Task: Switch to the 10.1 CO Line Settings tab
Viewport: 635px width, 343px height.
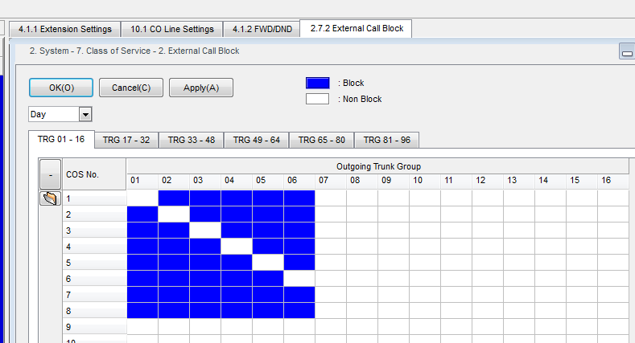Action: point(172,29)
